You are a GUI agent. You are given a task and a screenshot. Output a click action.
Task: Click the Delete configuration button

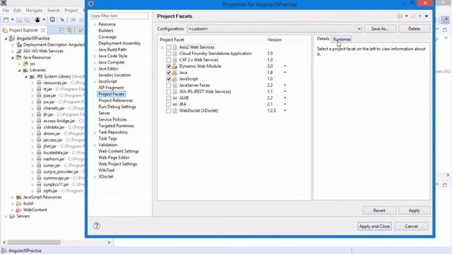tap(414, 29)
